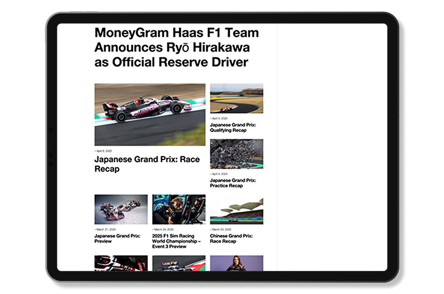Open the large Haas car race photo
444x294 pixels.
coord(150,115)
